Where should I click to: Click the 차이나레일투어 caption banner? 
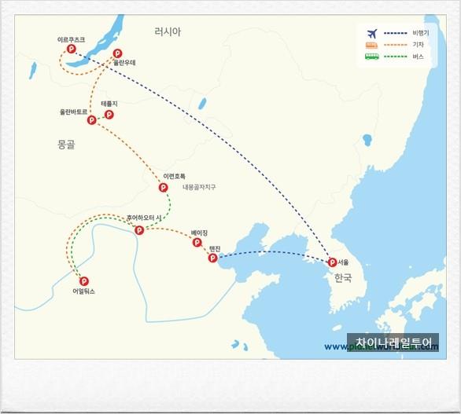[x=393, y=342]
